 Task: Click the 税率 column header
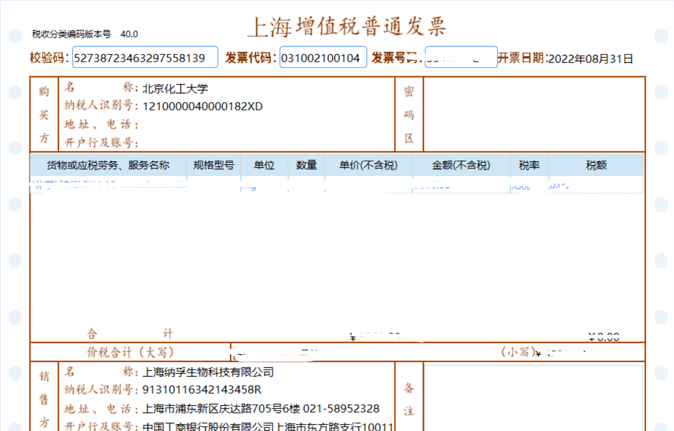(529, 165)
